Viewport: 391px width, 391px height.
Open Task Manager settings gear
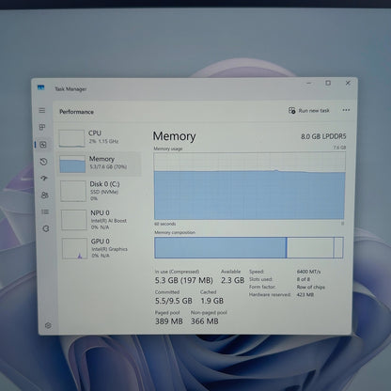coord(48,325)
